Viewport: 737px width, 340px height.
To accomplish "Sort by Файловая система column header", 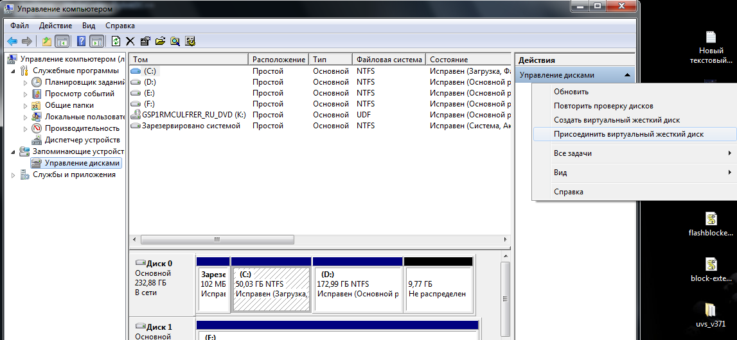I will [x=389, y=60].
